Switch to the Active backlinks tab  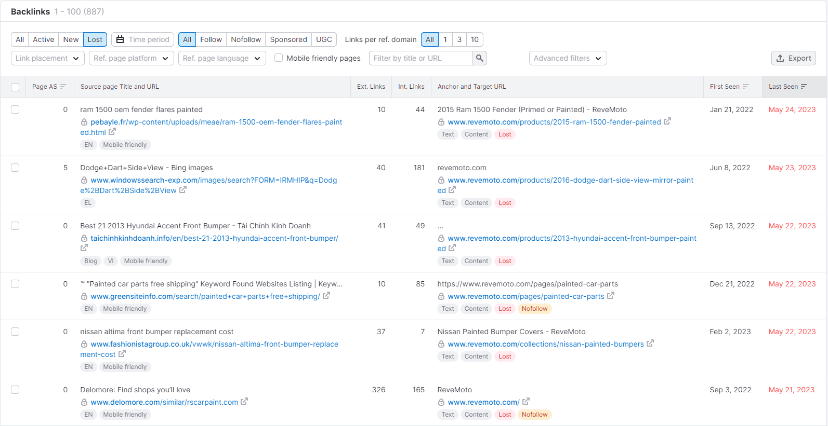[x=43, y=39]
